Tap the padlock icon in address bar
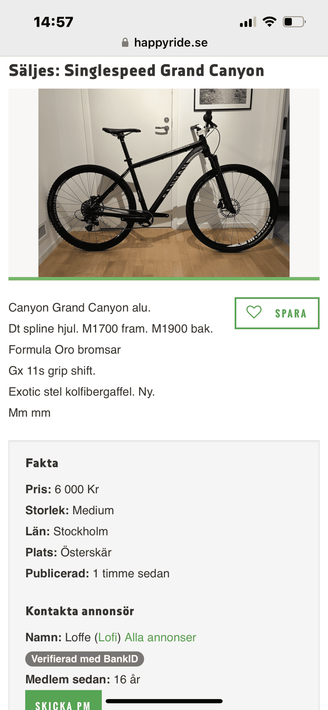Screen dimensions: 328x710 pos(125,43)
